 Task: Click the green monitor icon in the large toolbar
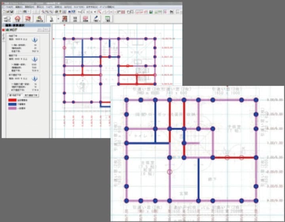[108, 19]
